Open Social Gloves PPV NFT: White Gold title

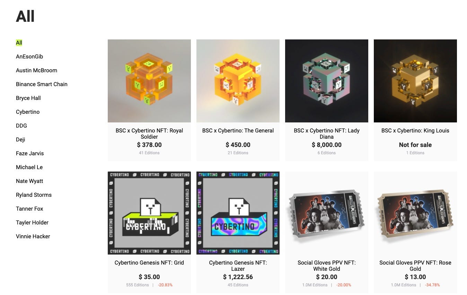pos(327,266)
